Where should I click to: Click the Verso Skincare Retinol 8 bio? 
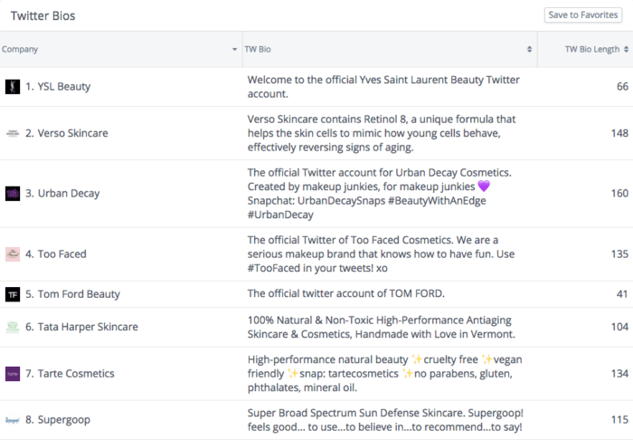tap(382, 133)
